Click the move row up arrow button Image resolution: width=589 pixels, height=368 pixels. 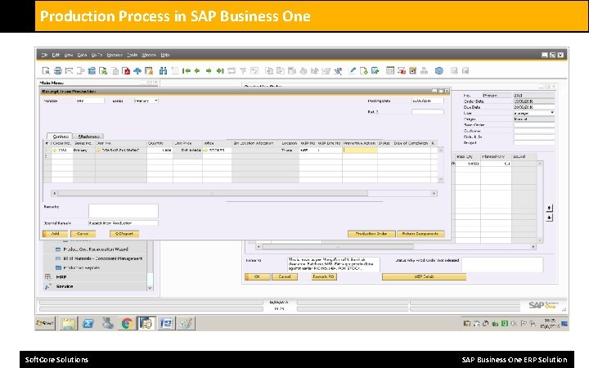tap(549, 208)
